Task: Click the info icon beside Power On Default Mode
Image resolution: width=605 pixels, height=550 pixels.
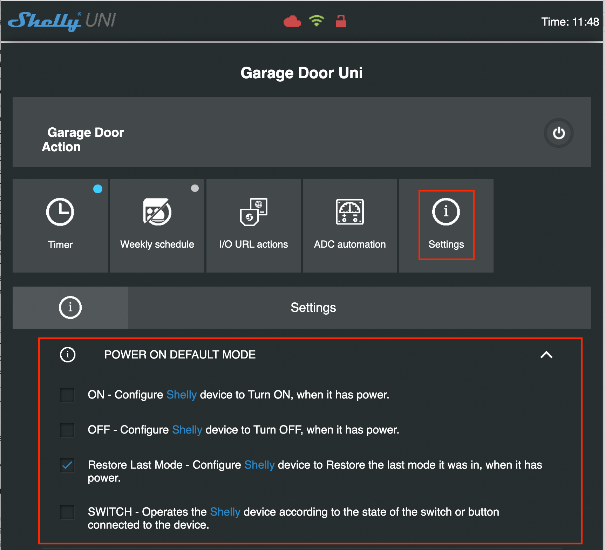Action: pos(68,355)
